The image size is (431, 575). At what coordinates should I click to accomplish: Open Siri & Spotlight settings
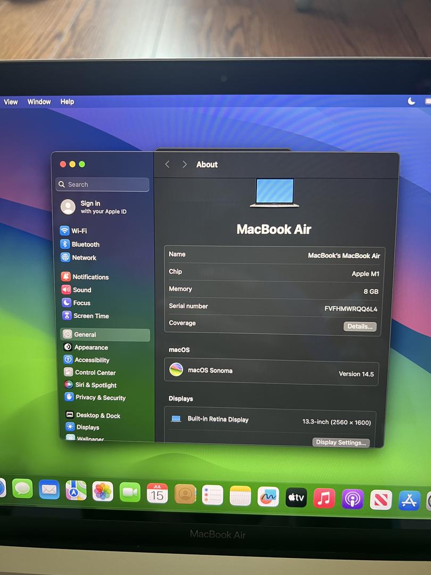click(x=90, y=385)
